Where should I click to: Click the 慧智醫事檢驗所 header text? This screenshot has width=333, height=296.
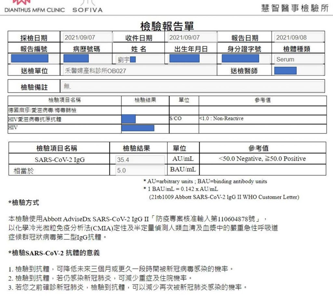click(x=295, y=8)
